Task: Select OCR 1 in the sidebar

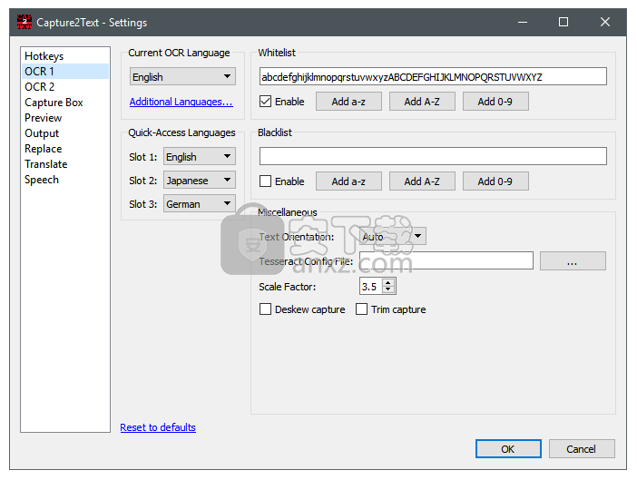Action: click(x=65, y=72)
